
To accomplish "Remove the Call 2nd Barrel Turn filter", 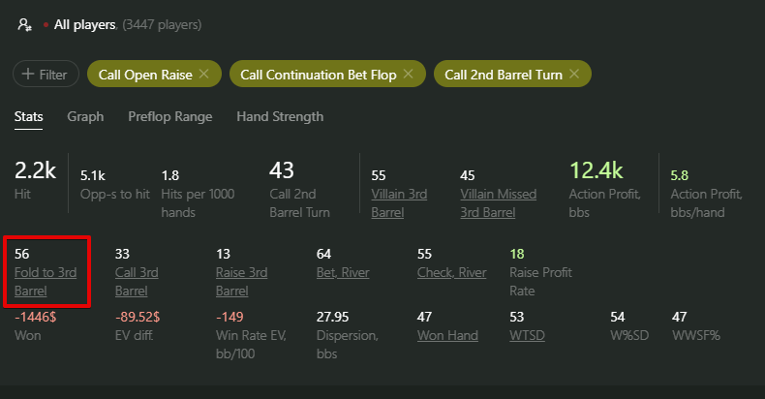I will coord(574,74).
